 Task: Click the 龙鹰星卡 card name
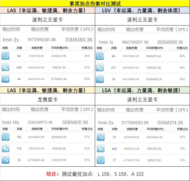[x=47, y=100]
